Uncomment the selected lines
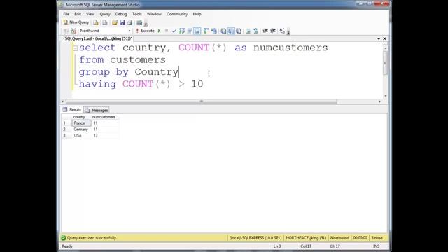Image resolution: width=448 pixels, height=252 pixels. point(255,31)
